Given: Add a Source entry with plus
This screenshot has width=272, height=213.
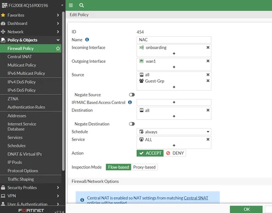Looking at the screenshot, I should (174, 87).
